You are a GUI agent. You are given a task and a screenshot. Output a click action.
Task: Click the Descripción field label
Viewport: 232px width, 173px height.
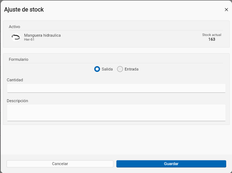(17, 101)
